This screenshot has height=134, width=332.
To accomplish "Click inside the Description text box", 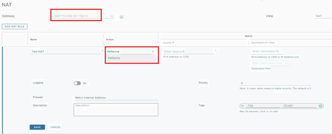I will pos(116,110).
